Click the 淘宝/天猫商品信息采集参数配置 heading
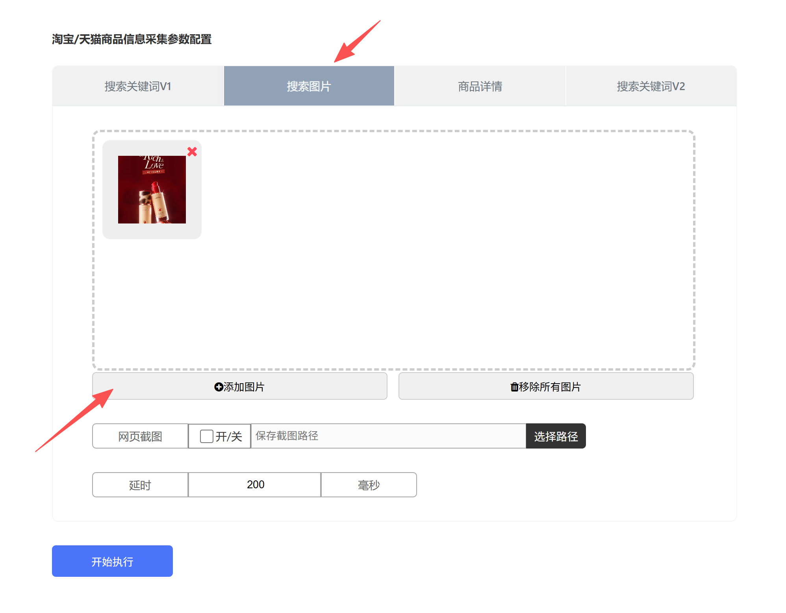786x613 pixels. 132,39
